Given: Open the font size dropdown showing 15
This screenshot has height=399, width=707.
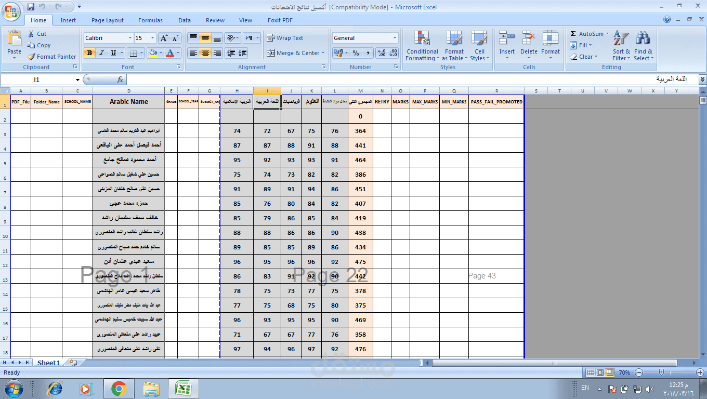Looking at the screenshot, I should (152, 38).
